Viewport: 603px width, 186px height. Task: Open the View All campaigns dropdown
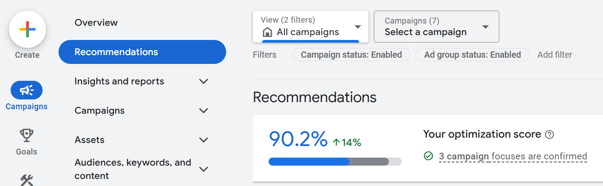pos(310,27)
